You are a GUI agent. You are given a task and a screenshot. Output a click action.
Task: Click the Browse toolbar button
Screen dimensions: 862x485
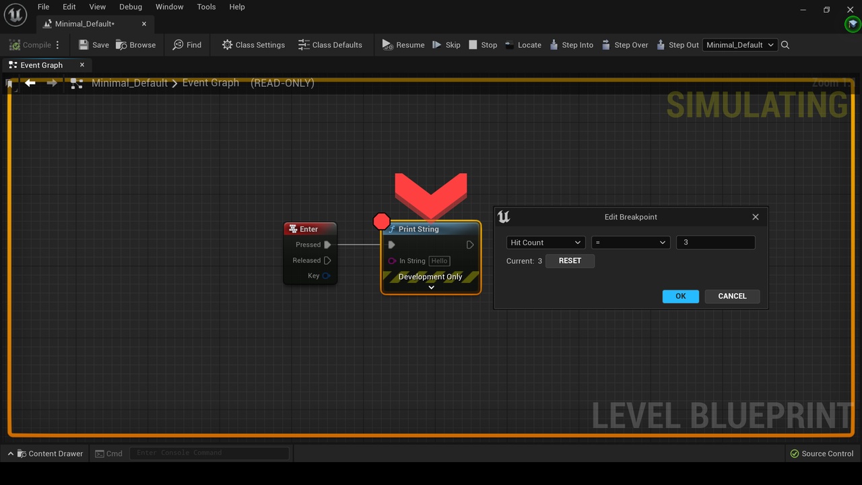pos(135,45)
